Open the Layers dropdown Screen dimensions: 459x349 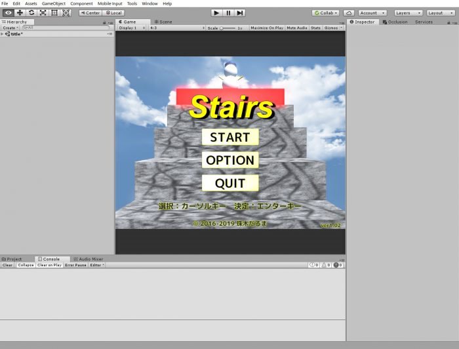click(408, 13)
